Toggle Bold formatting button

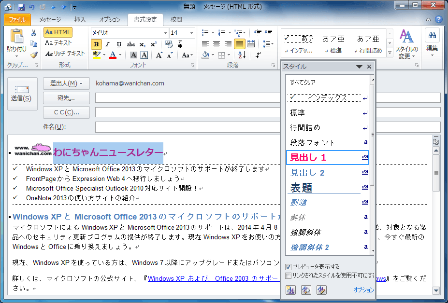[x=96, y=44]
